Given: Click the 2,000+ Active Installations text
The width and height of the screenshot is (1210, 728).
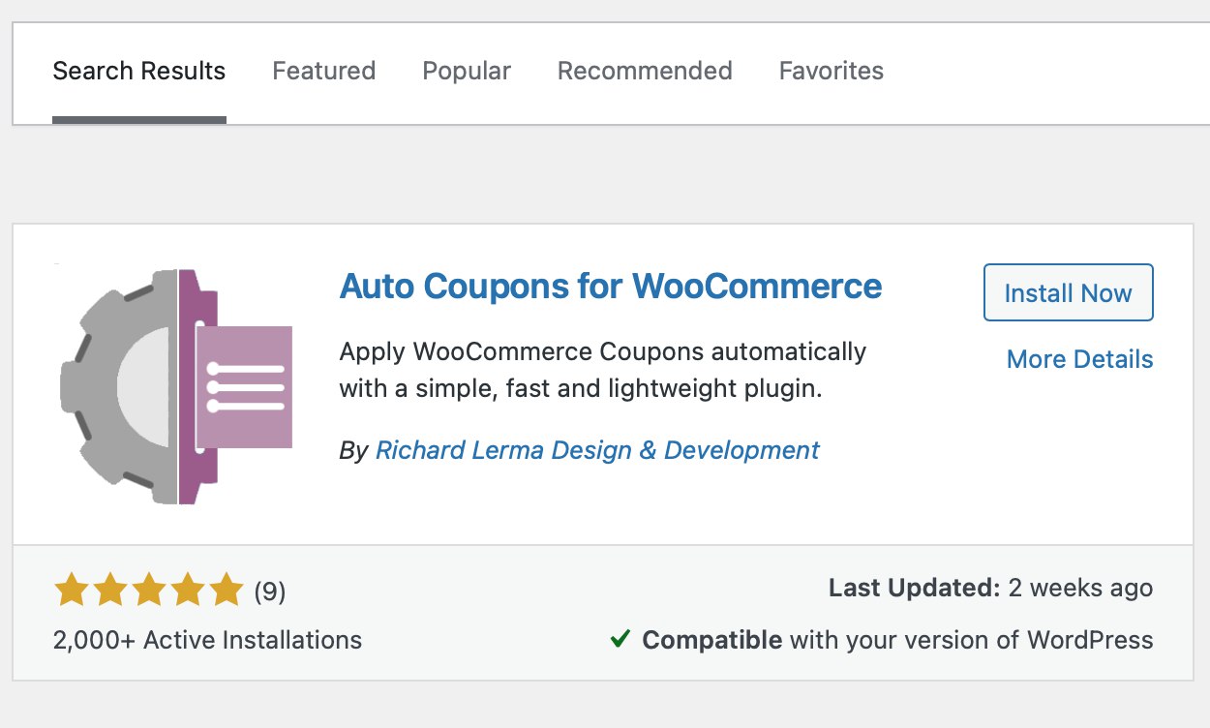Looking at the screenshot, I should click(x=207, y=640).
